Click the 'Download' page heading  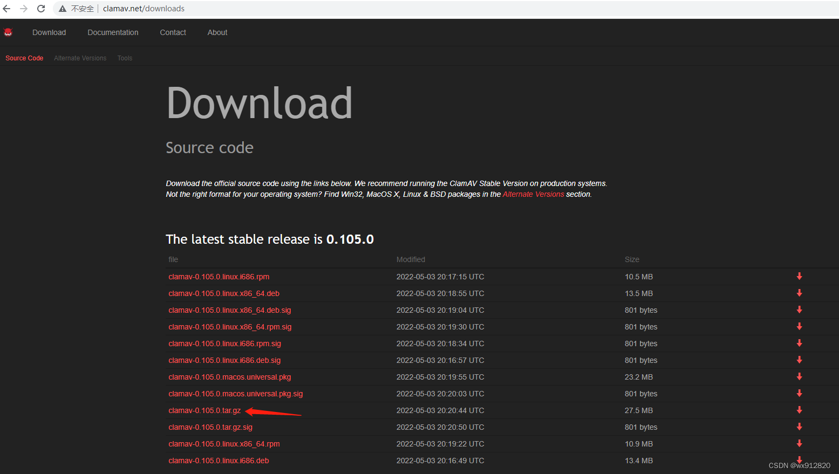[x=260, y=103]
